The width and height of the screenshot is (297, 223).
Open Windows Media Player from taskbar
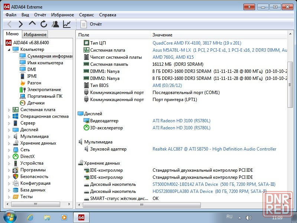(x=64, y=217)
